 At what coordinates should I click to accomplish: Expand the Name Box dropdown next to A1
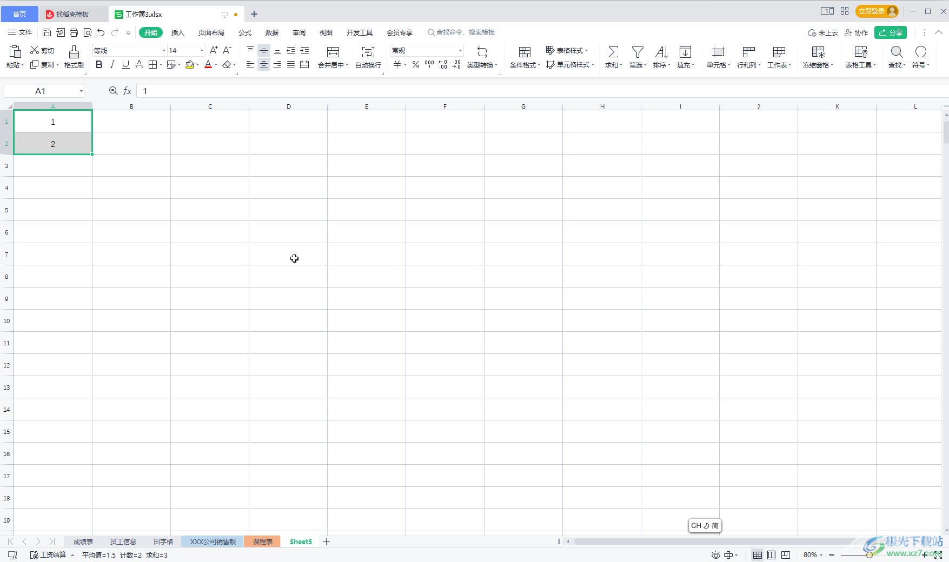pos(81,91)
